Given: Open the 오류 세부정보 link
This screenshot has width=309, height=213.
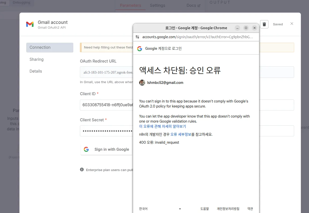Looking at the screenshot, I should pyautogui.click(x=181, y=134).
